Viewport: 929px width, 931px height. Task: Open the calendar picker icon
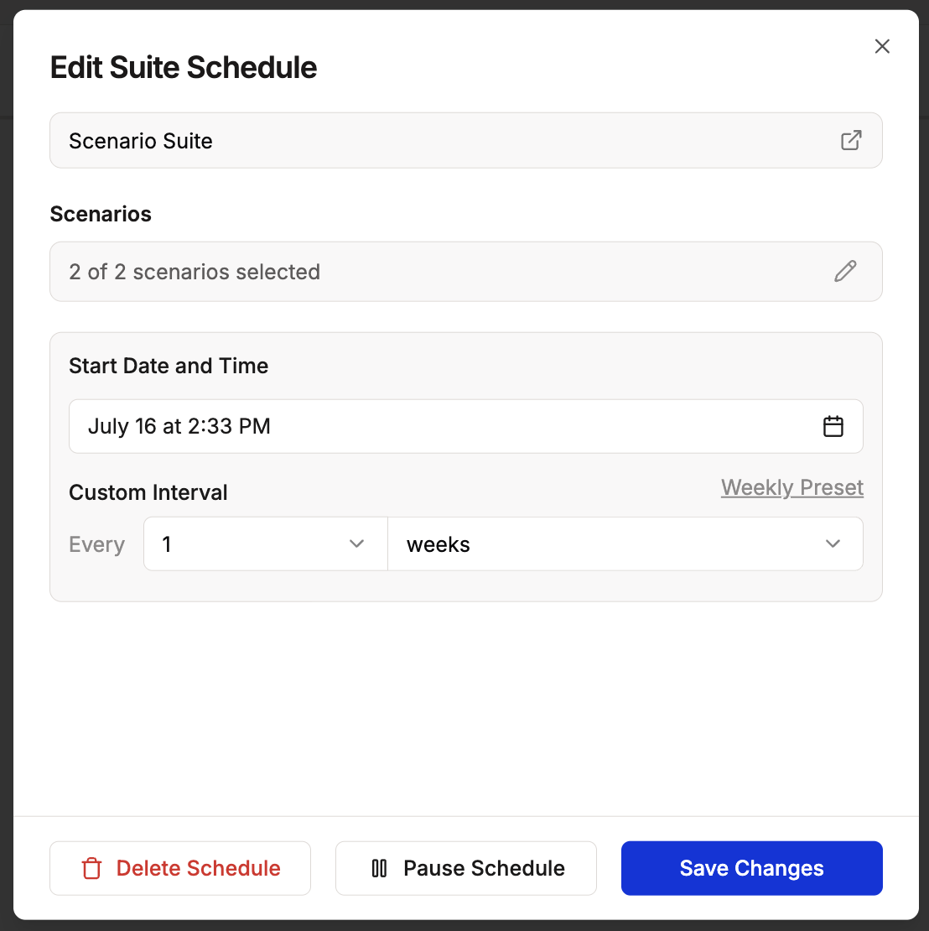click(833, 426)
